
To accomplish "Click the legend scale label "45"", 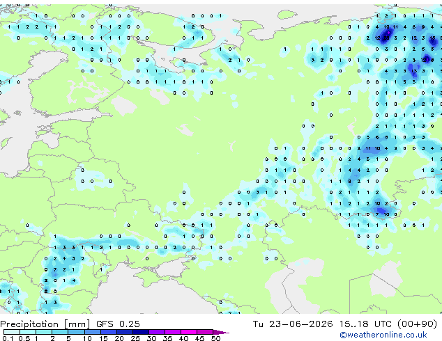I will [199, 338].
